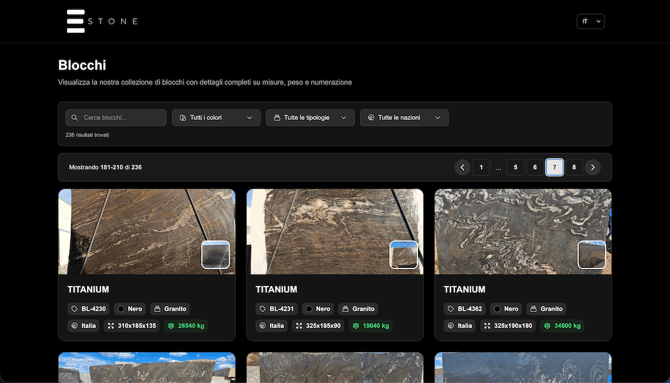Click the Stone logo icon in header

tap(76, 21)
